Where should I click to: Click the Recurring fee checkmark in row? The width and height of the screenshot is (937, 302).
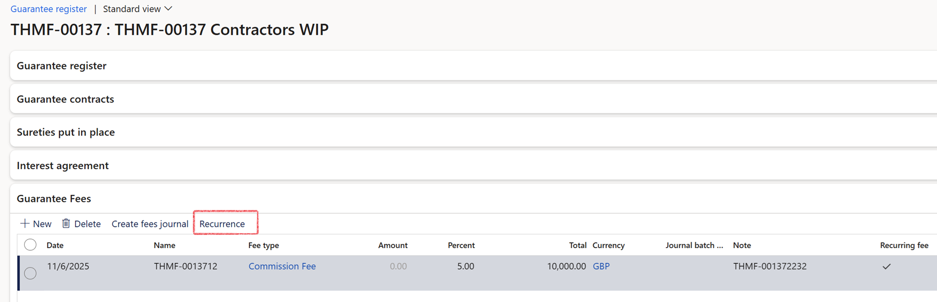tap(887, 267)
